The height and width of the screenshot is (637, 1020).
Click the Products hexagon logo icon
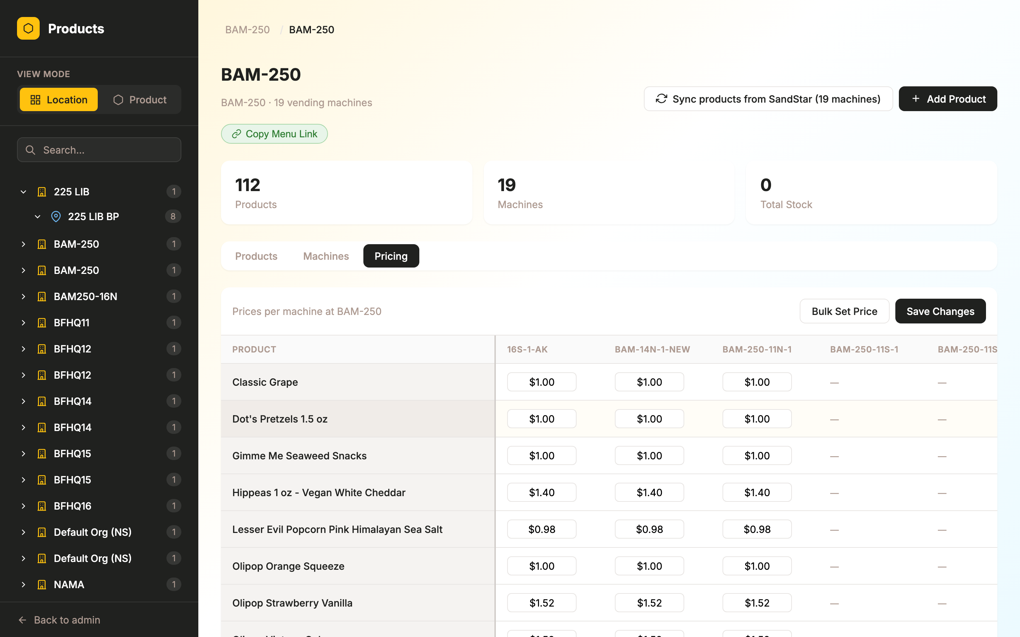click(x=28, y=28)
